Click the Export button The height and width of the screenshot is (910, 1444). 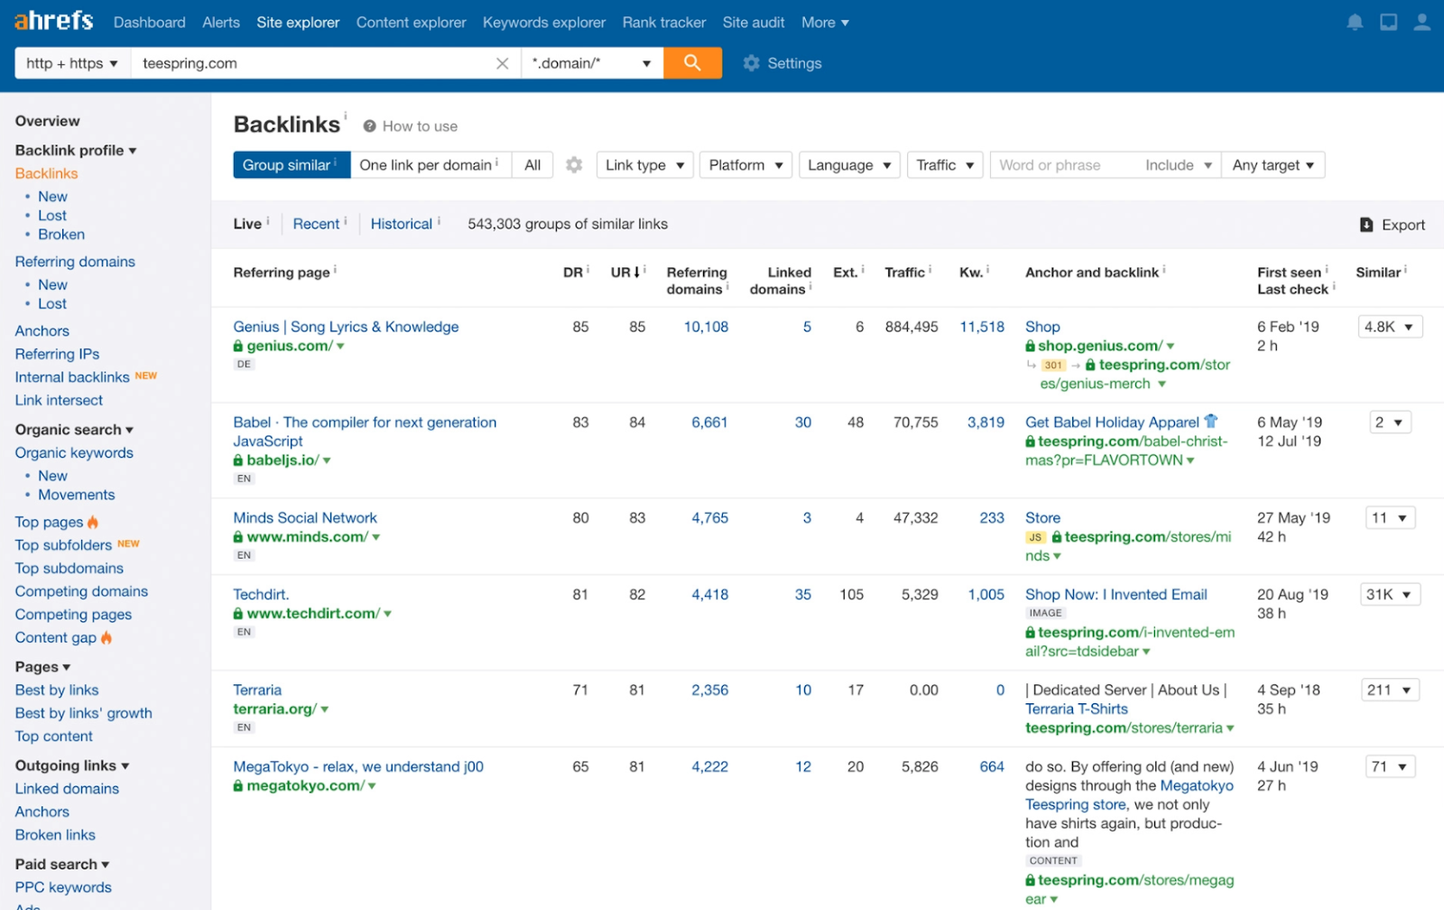1393,225
